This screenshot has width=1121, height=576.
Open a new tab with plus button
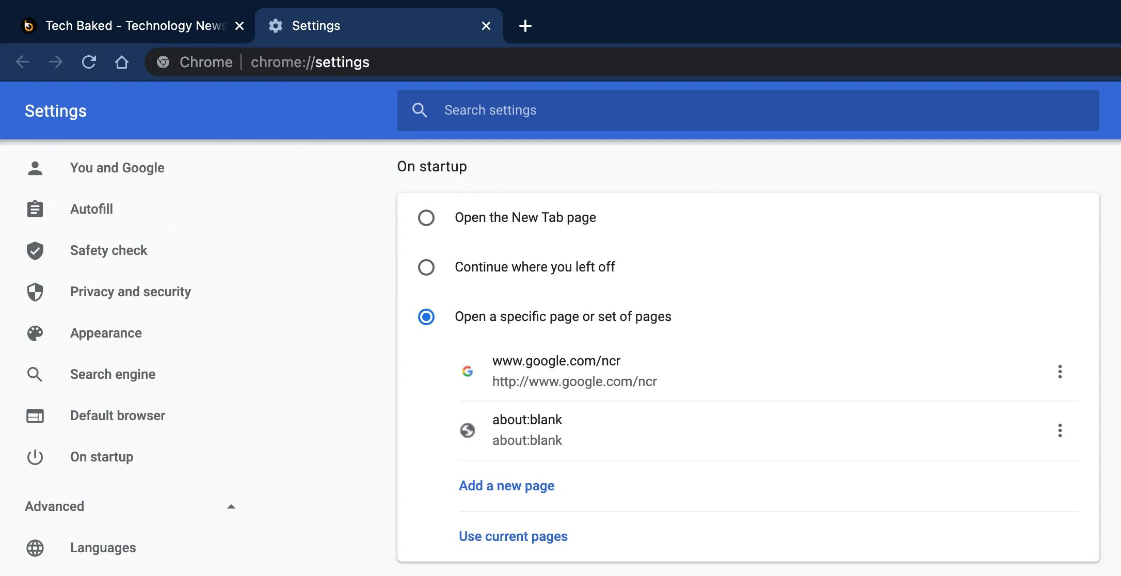(x=525, y=26)
